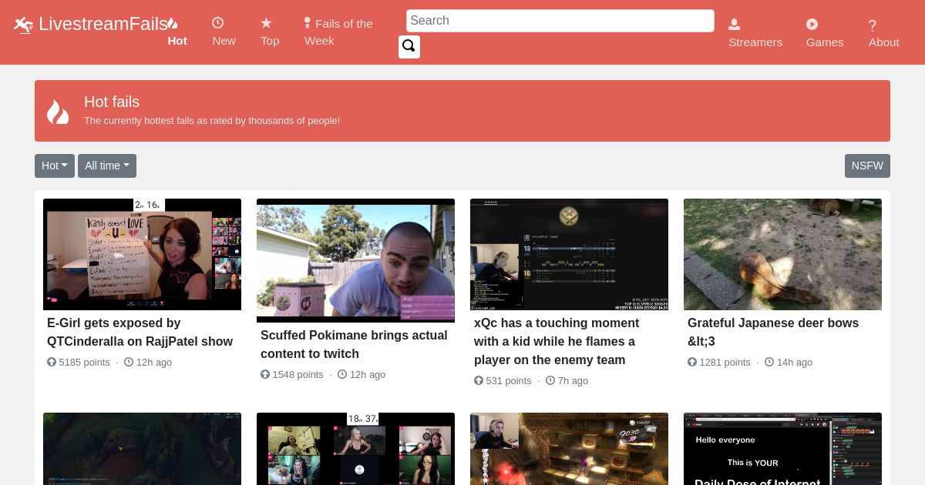Screen dimensions: 925x485
Task: Click the magnifier search button
Action: [409, 46]
